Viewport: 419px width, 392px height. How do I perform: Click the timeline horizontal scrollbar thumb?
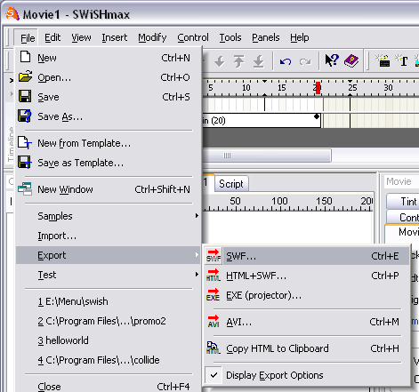[x=267, y=156]
